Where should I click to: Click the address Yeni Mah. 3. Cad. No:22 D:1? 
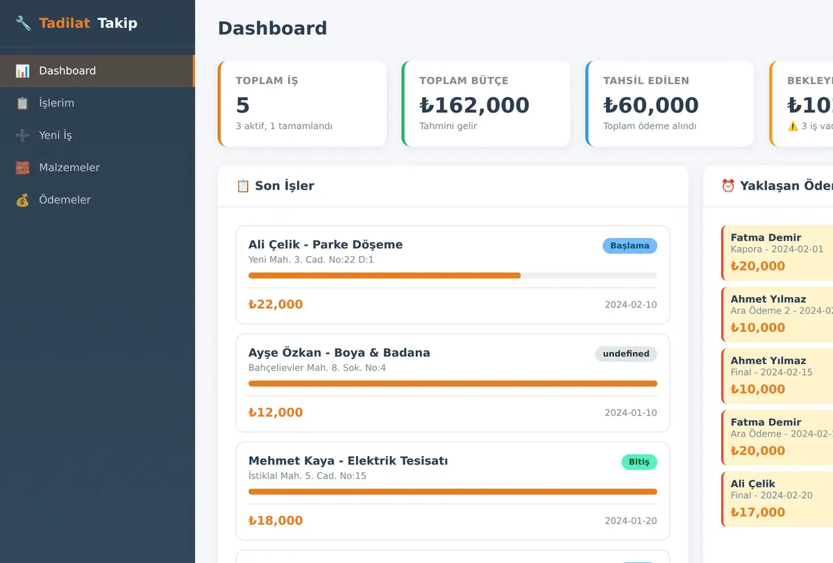[x=311, y=260]
